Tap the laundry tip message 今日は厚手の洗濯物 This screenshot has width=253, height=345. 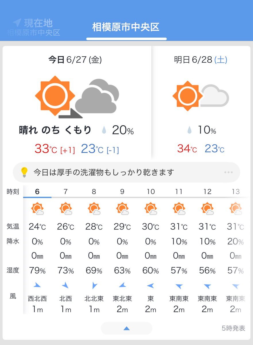pos(104,172)
